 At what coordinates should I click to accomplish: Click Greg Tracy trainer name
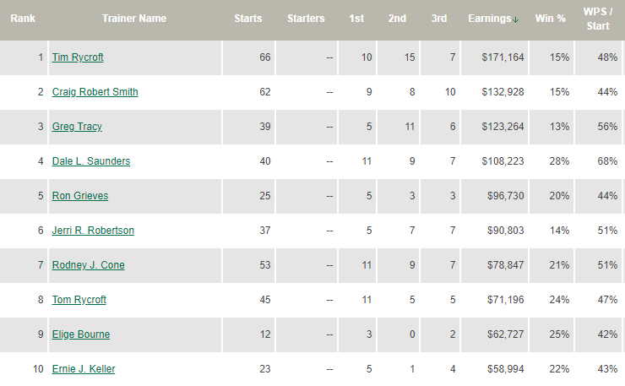pyautogui.click(x=77, y=127)
